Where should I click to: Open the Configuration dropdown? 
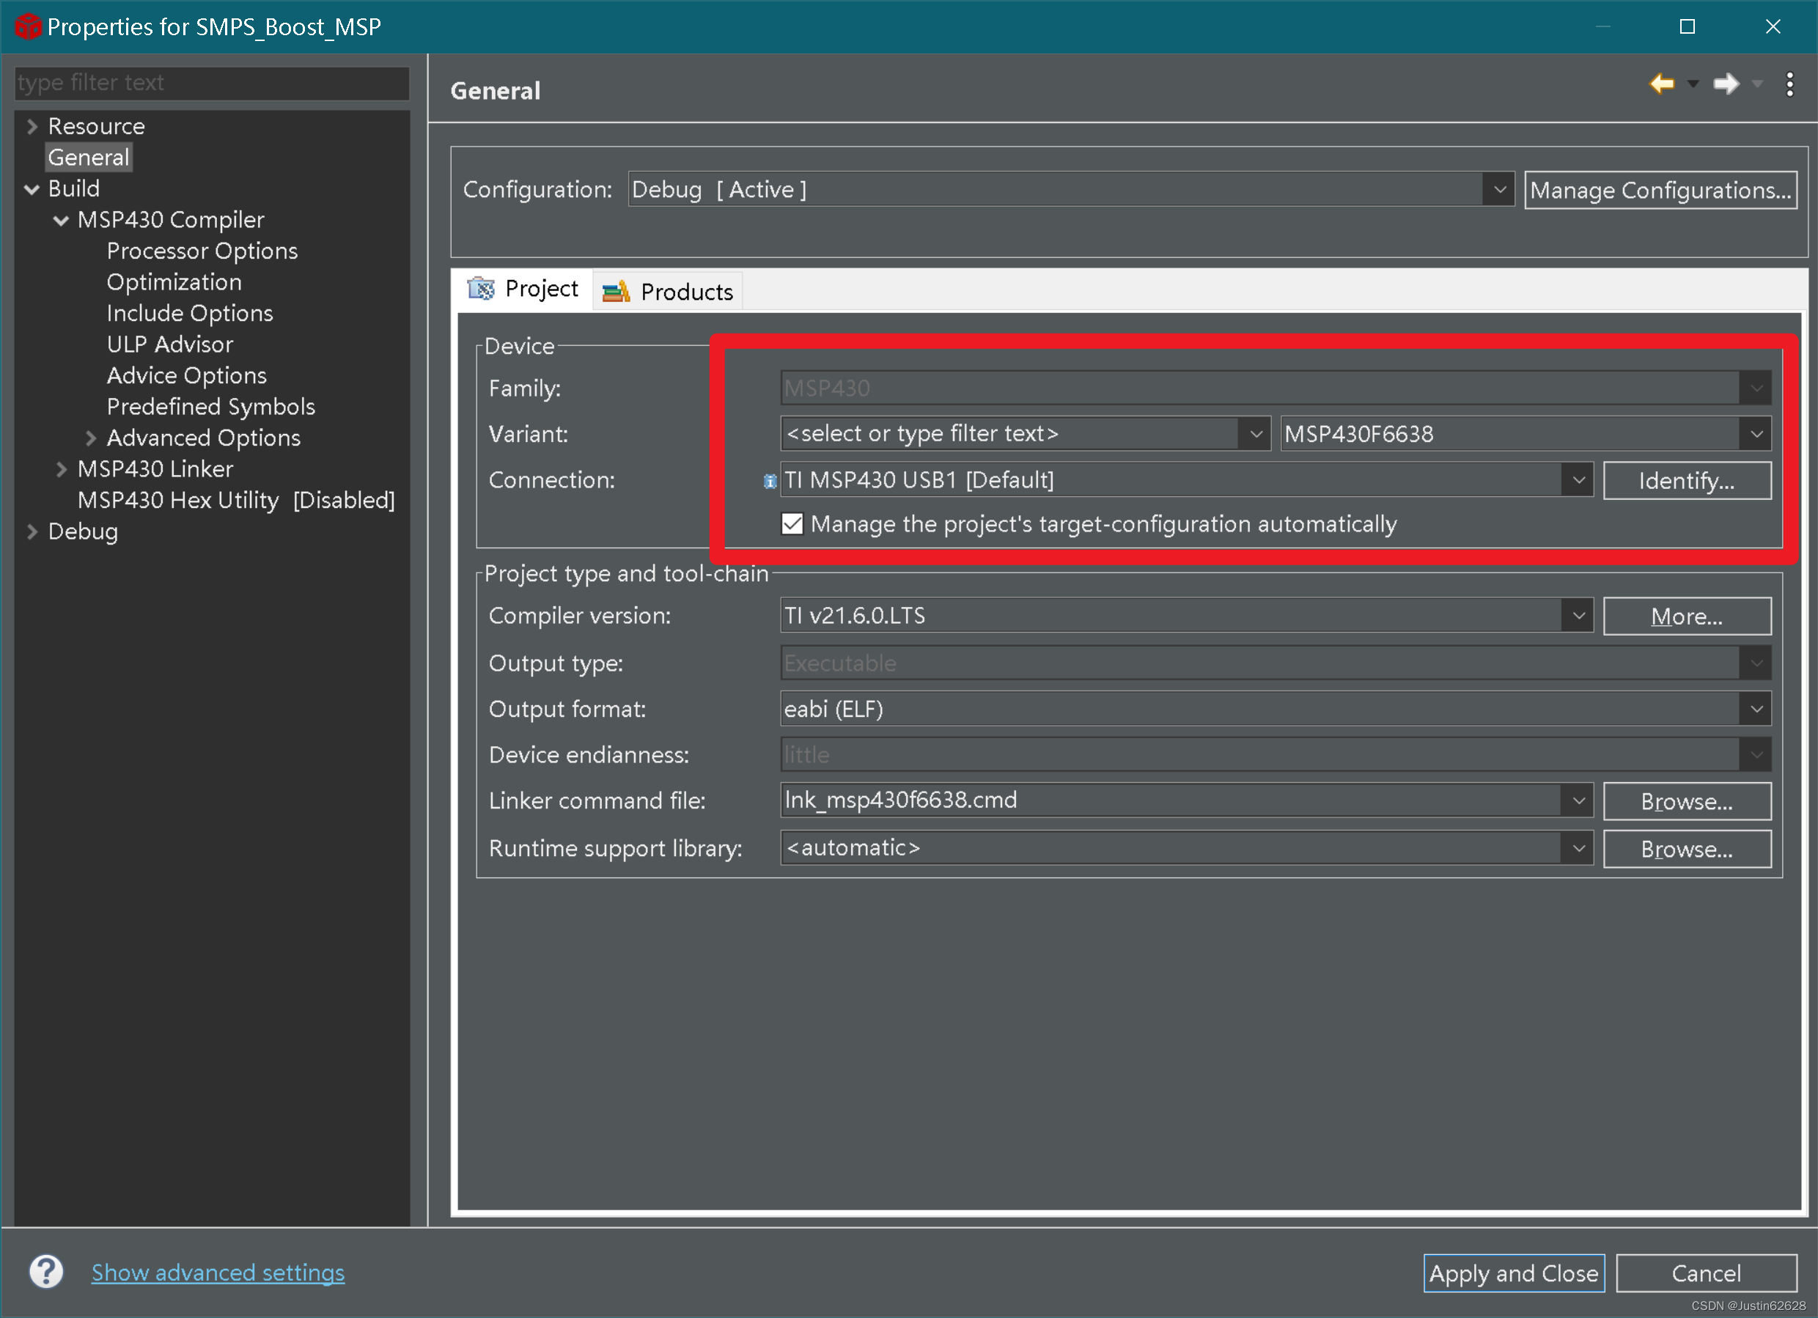pos(1498,190)
